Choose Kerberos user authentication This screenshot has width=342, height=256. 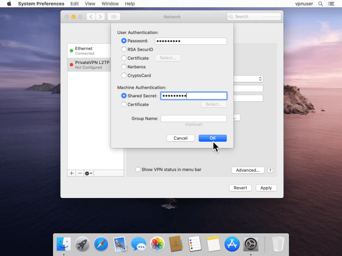124,67
